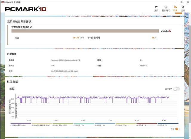
Task: Click the vertical scrollbar thumb
Action: pos(190,74)
